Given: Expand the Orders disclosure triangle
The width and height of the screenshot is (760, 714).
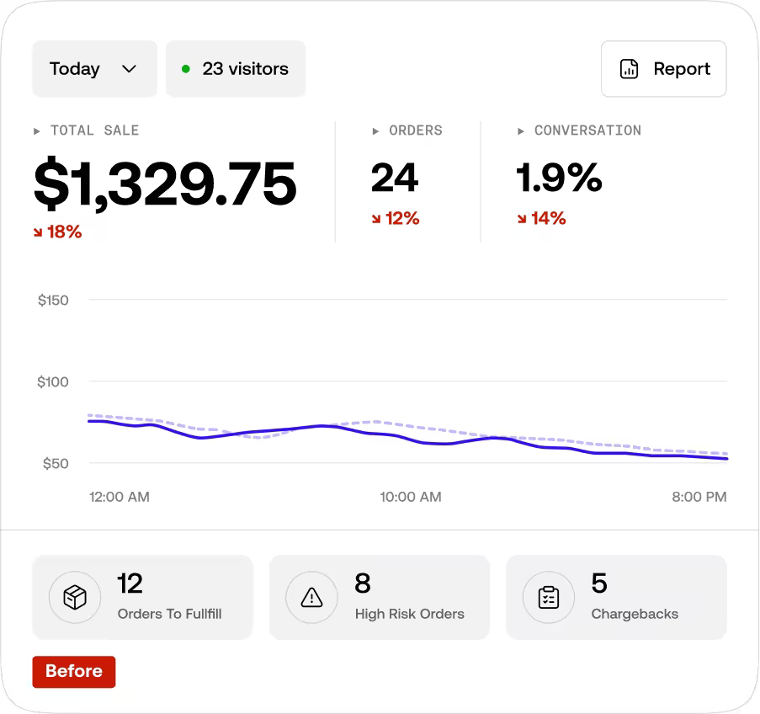Looking at the screenshot, I should [x=375, y=131].
